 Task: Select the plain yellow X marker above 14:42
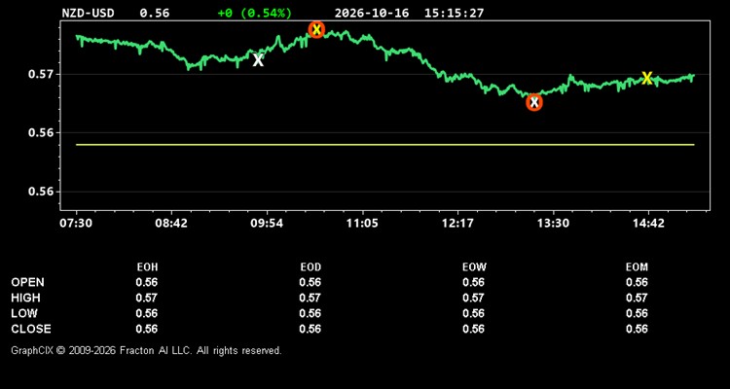646,78
